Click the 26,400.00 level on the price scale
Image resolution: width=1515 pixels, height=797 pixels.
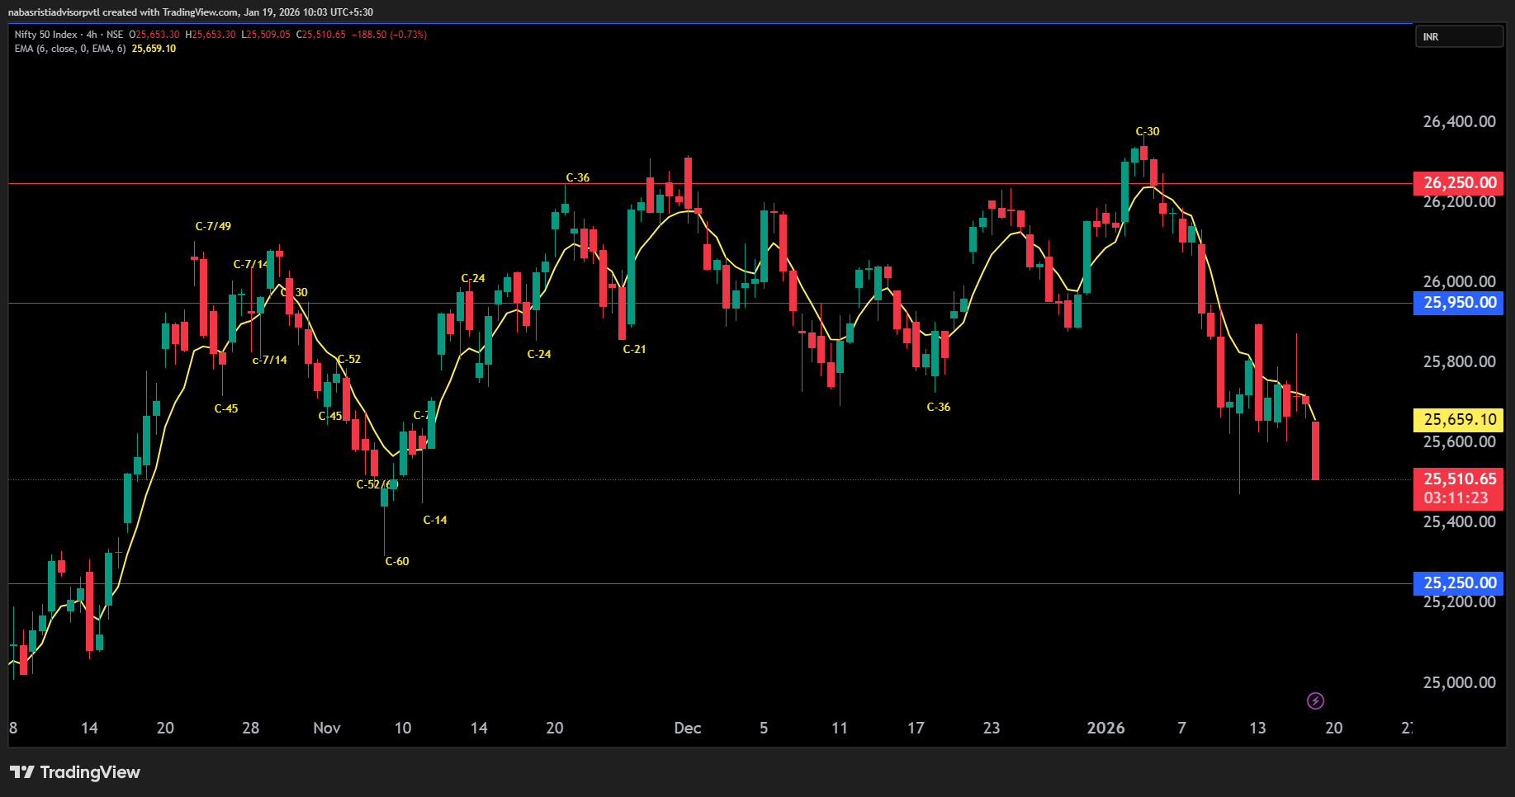pyautogui.click(x=1459, y=122)
